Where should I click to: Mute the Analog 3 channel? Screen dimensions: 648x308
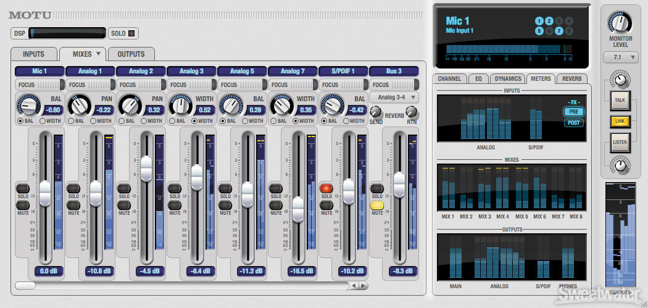175,205
